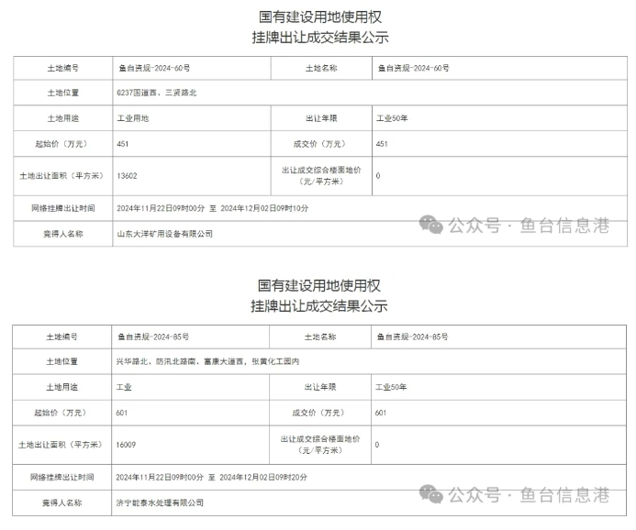The width and height of the screenshot is (636, 530).
Task: Click the land use value 工业 beside 土地用途
Action: coord(124,387)
